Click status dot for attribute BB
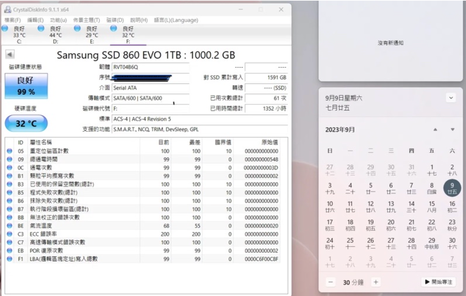 [x=9, y=217]
